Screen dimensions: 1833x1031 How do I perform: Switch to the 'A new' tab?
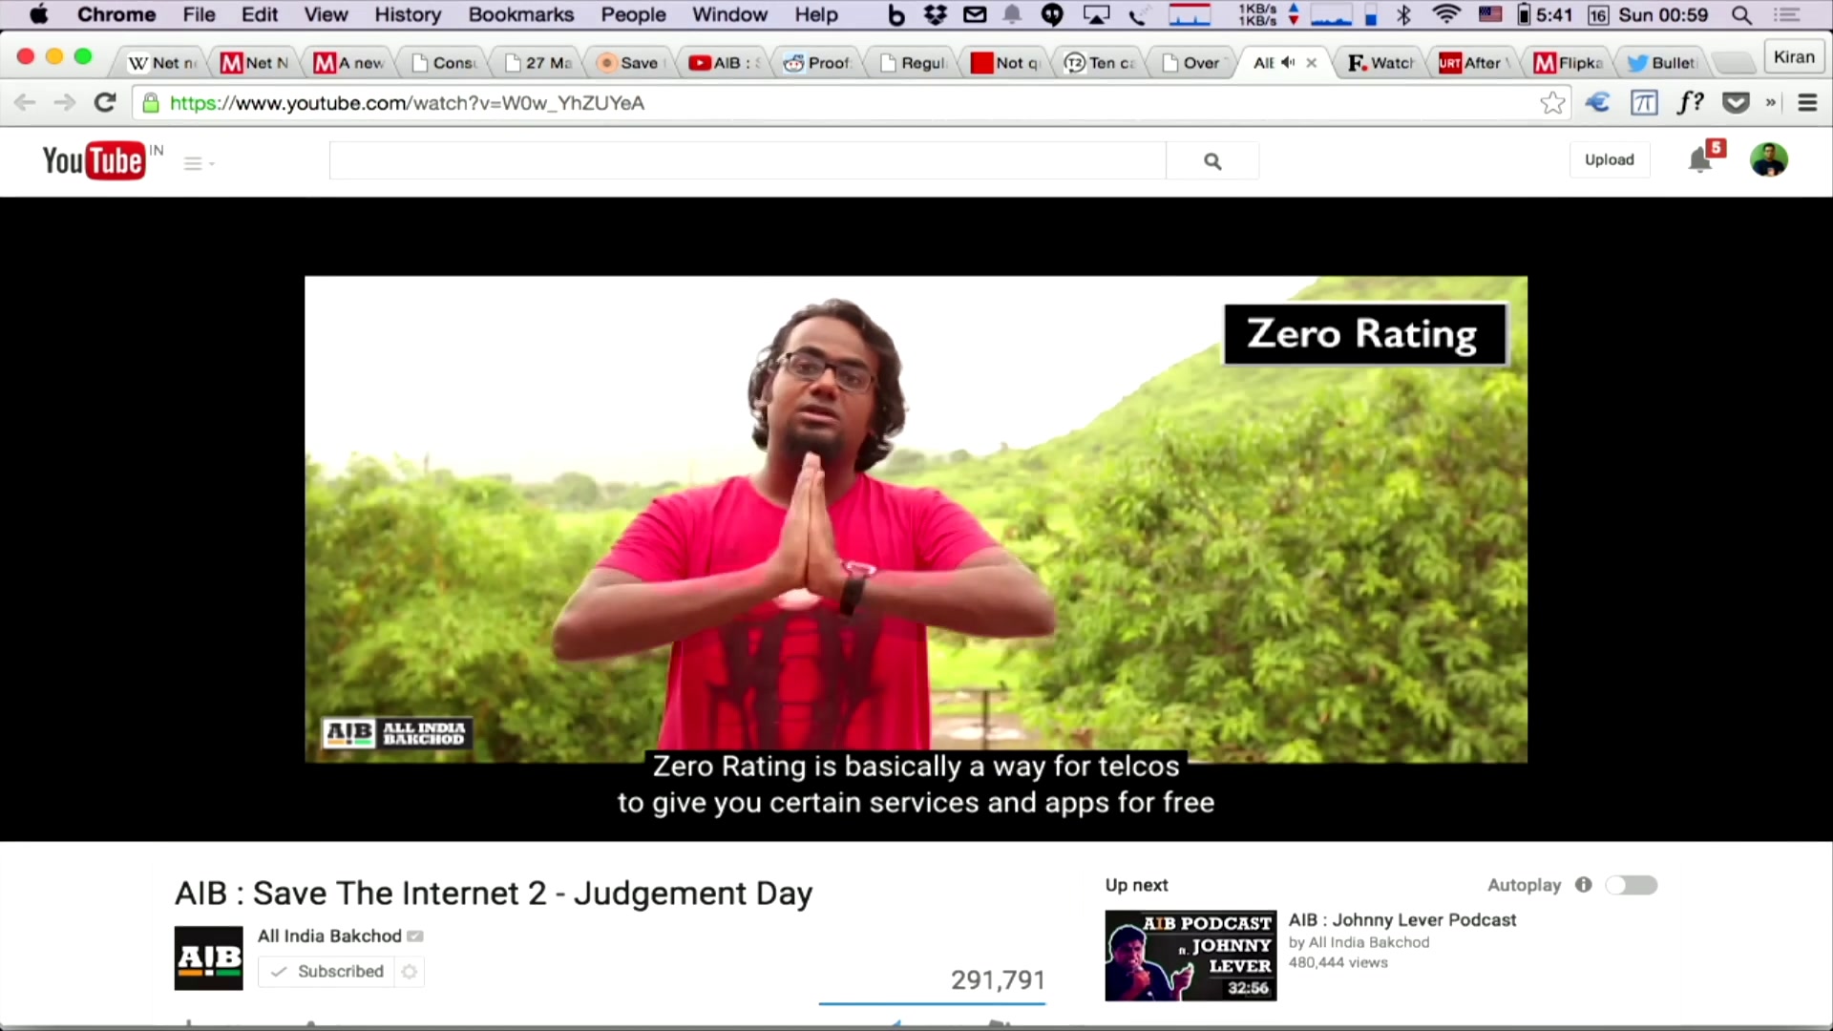tap(349, 63)
